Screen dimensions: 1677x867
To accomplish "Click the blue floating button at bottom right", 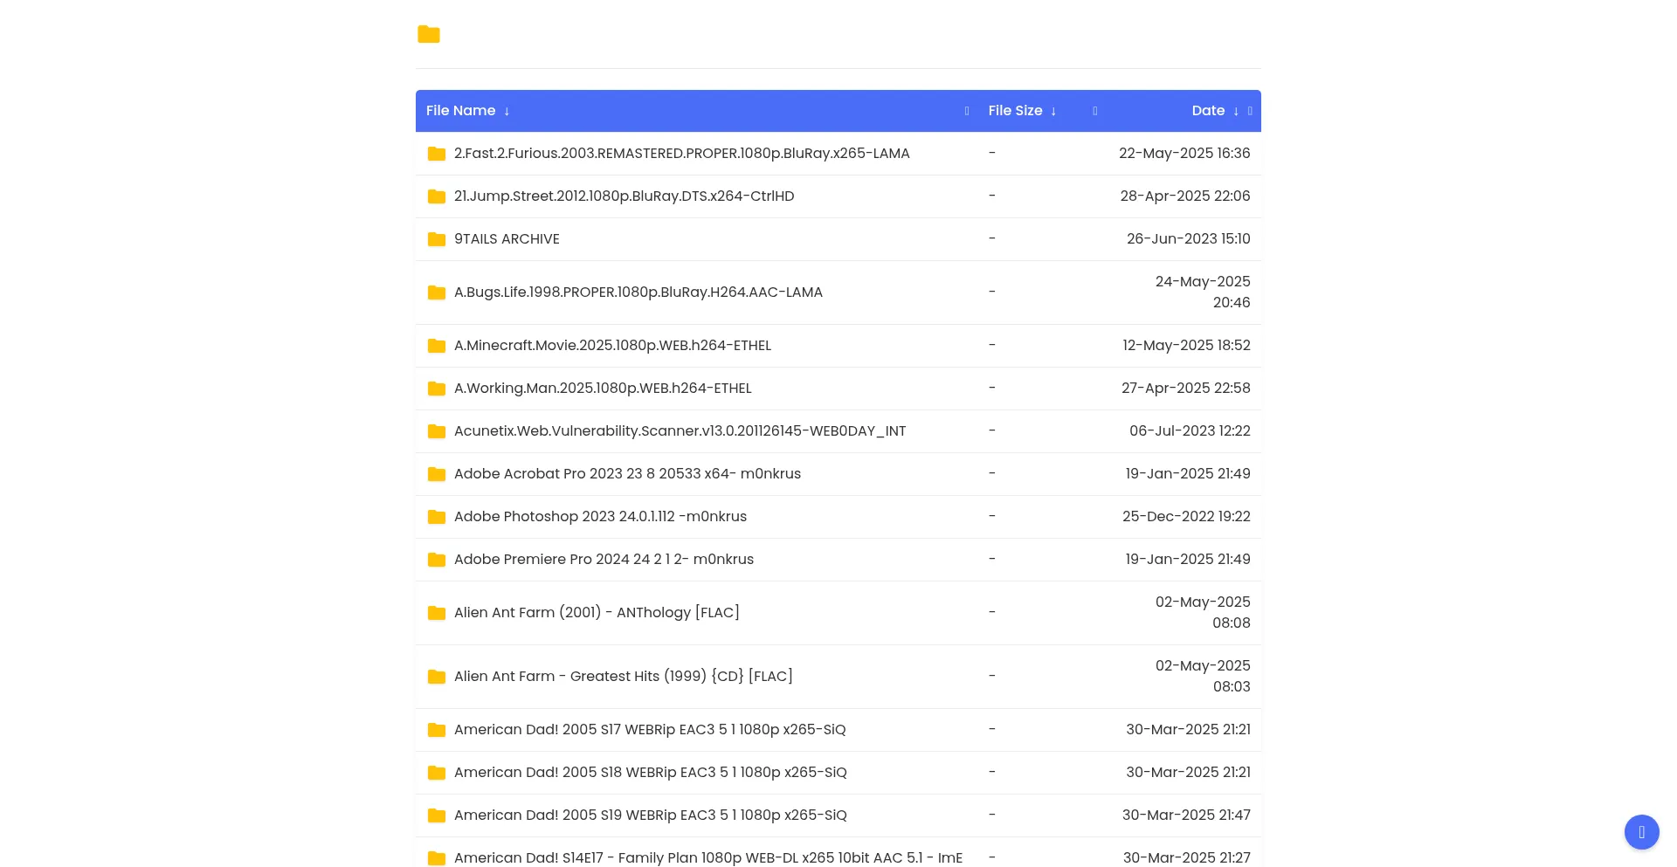I will click(1641, 832).
